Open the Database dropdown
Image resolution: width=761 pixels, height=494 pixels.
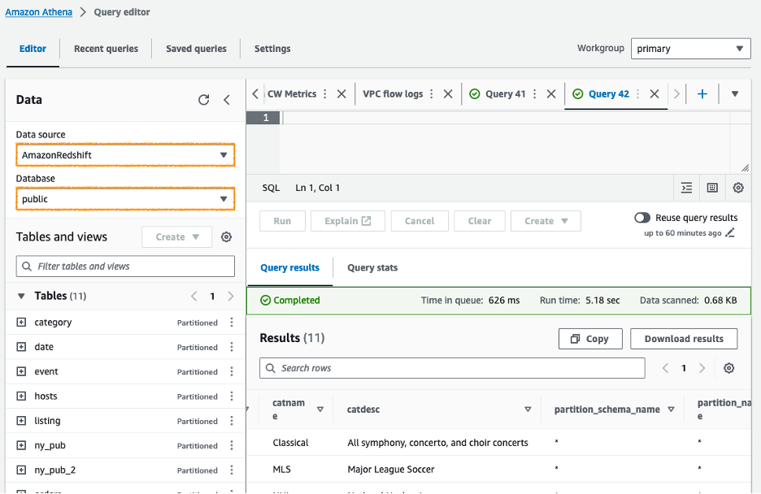pyautogui.click(x=125, y=199)
